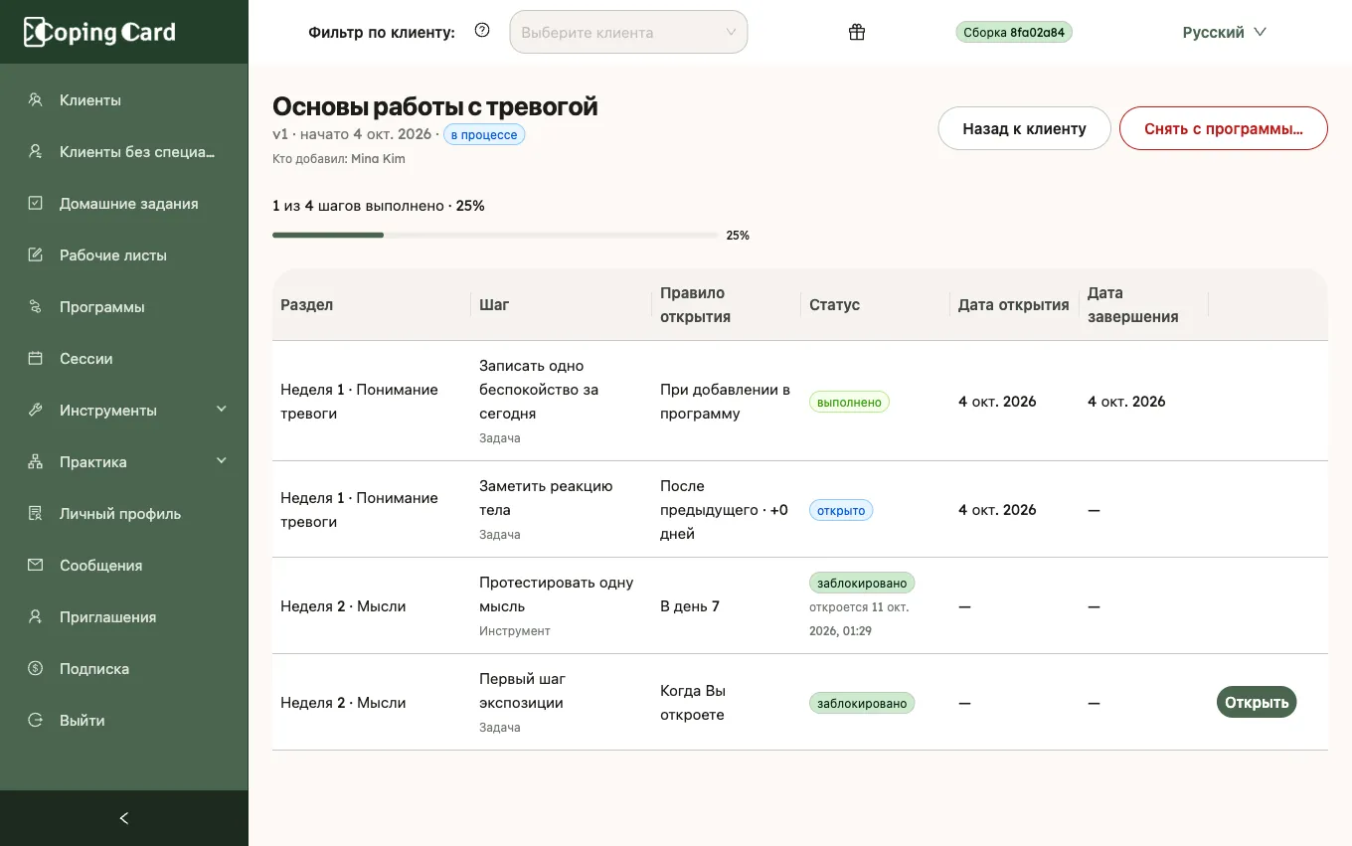The width and height of the screenshot is (1352, 846).
Task: Click the 25% progress bar
Action: tap(495, 235)
